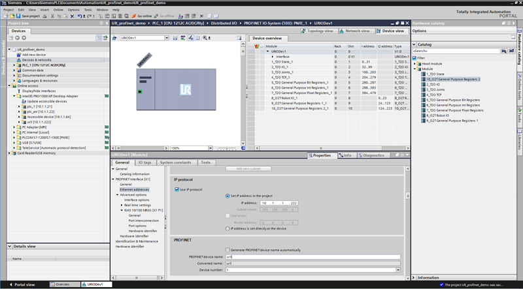
Task: Click Show network view icon beside device selector
Action: coord(115,38)
